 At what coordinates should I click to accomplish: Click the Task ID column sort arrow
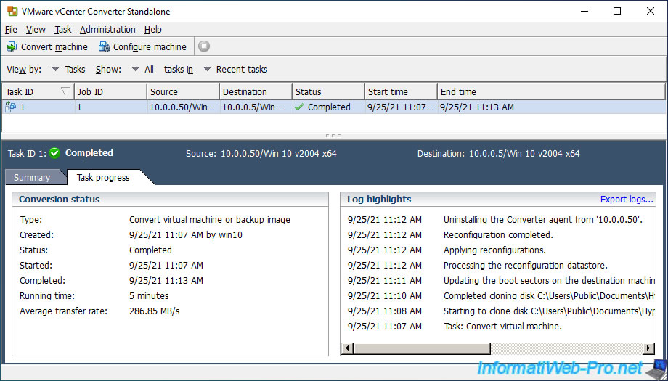click(x=65, y=91)
